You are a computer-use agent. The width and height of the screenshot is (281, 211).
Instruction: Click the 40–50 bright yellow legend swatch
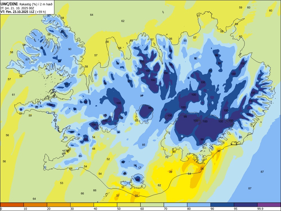click(x=105, y=205)
